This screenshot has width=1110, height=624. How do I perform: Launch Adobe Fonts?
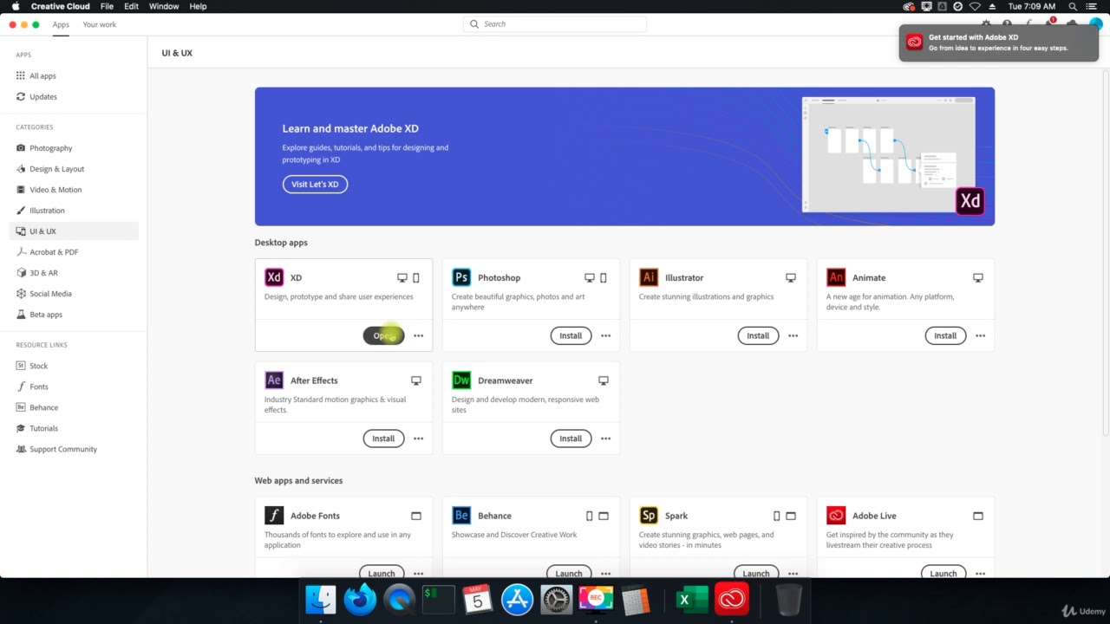click(382, 572)
